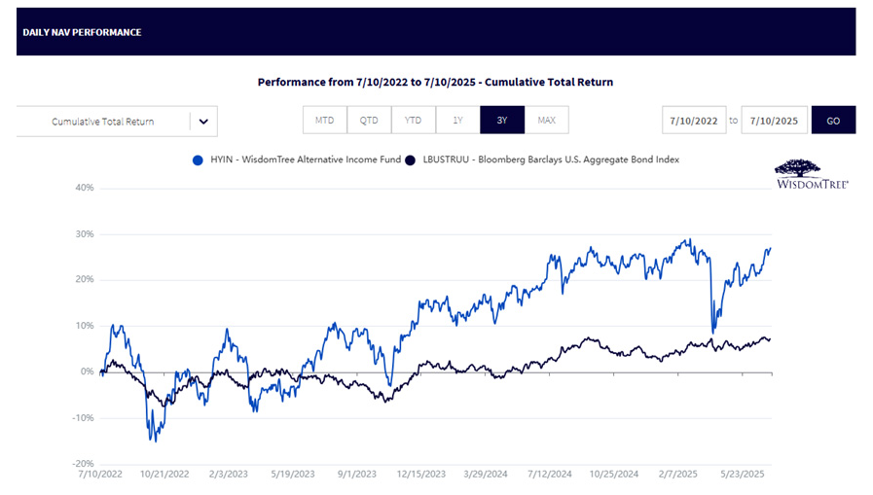Image resolution: width=873 pixels, height=495 pixels.
Task: Select the 3Y period tab
Action: [502, 121]
